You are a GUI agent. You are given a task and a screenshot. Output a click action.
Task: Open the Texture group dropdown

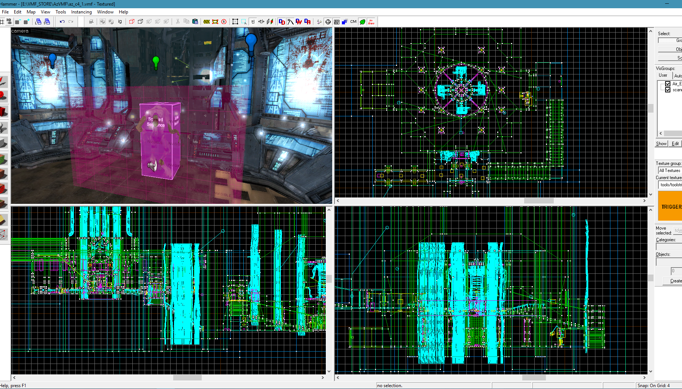pyautogui.click(x=670, y=171)
